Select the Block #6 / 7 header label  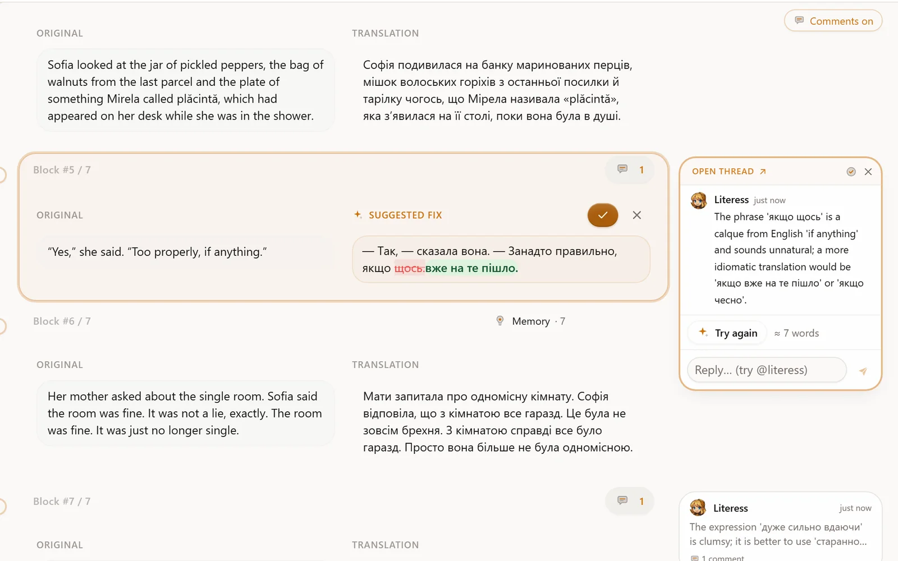[x=62, y=321]
